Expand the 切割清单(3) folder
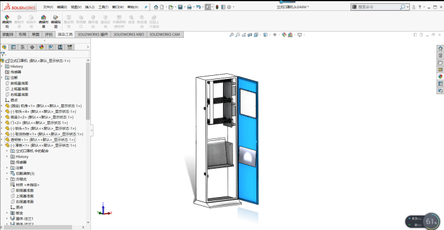Screen dimensions: 444x230 tap(7, 173)
